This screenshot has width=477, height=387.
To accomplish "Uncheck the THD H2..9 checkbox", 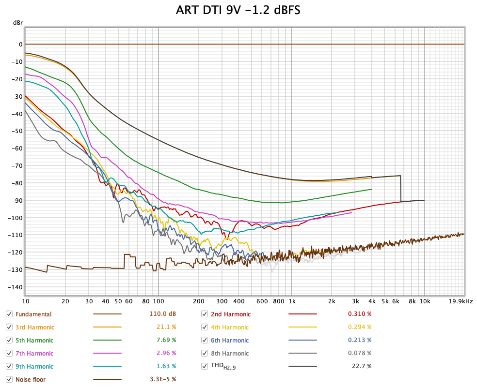I will [x=205, y=366].
